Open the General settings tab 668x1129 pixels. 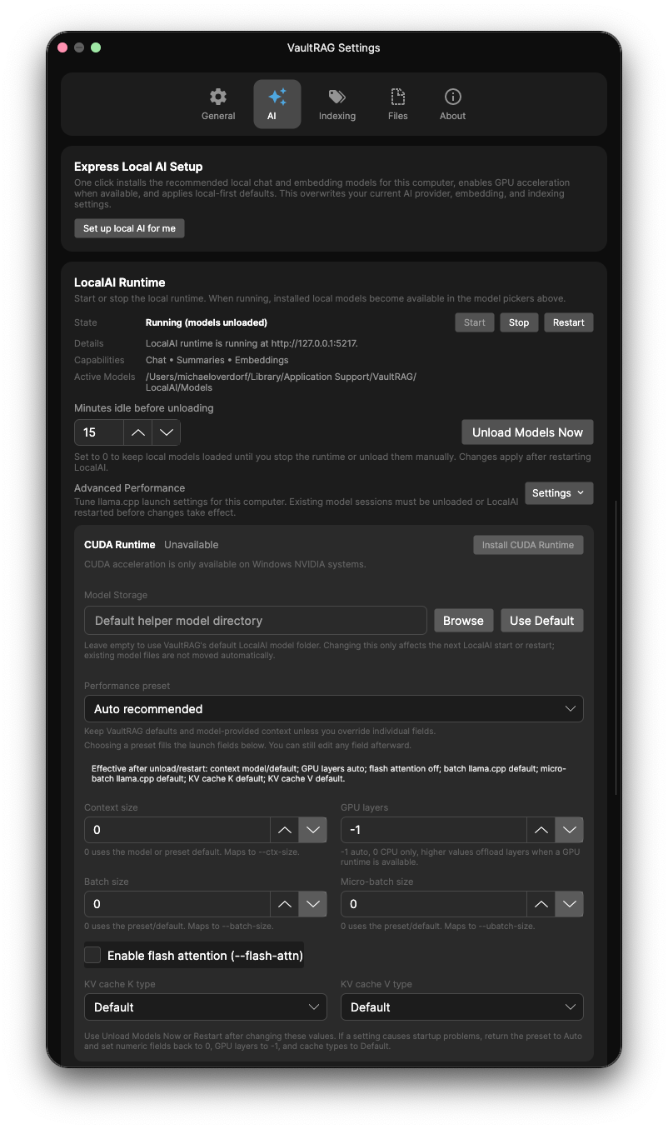[218, 104]
